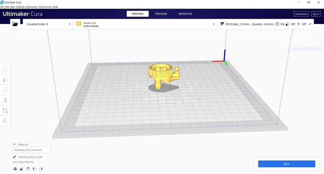The height and width of the screenshot is (174, 324).
Task: Switch to the PREPARE stage
Action: click(x=138, y=14)
